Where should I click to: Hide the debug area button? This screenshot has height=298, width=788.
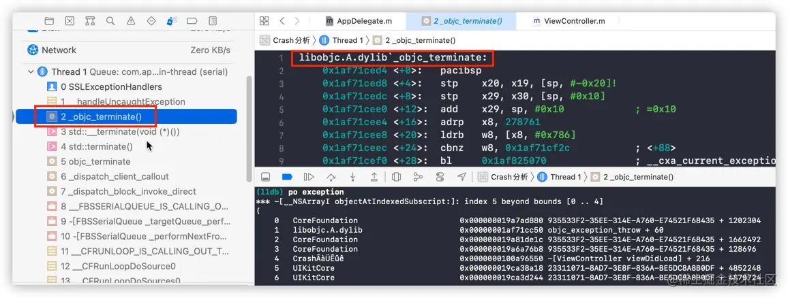266,177
